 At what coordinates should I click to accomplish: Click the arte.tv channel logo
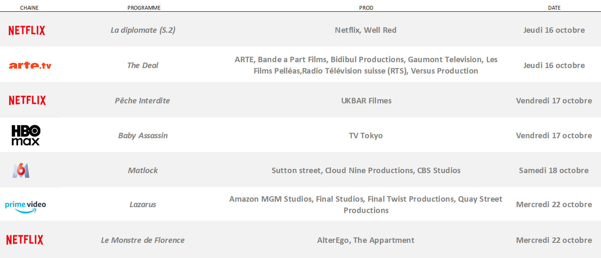point(30,65)
